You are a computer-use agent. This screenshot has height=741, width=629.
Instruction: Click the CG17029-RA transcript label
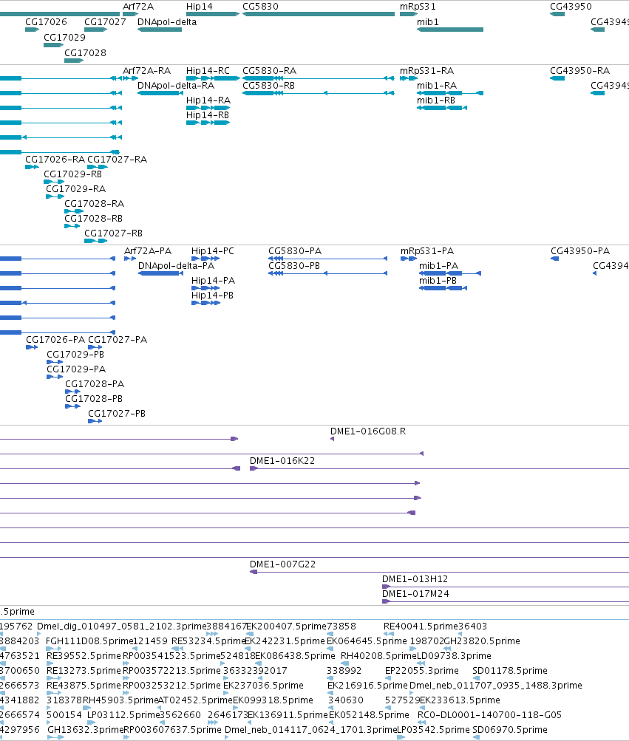click(x=75, y=189)
